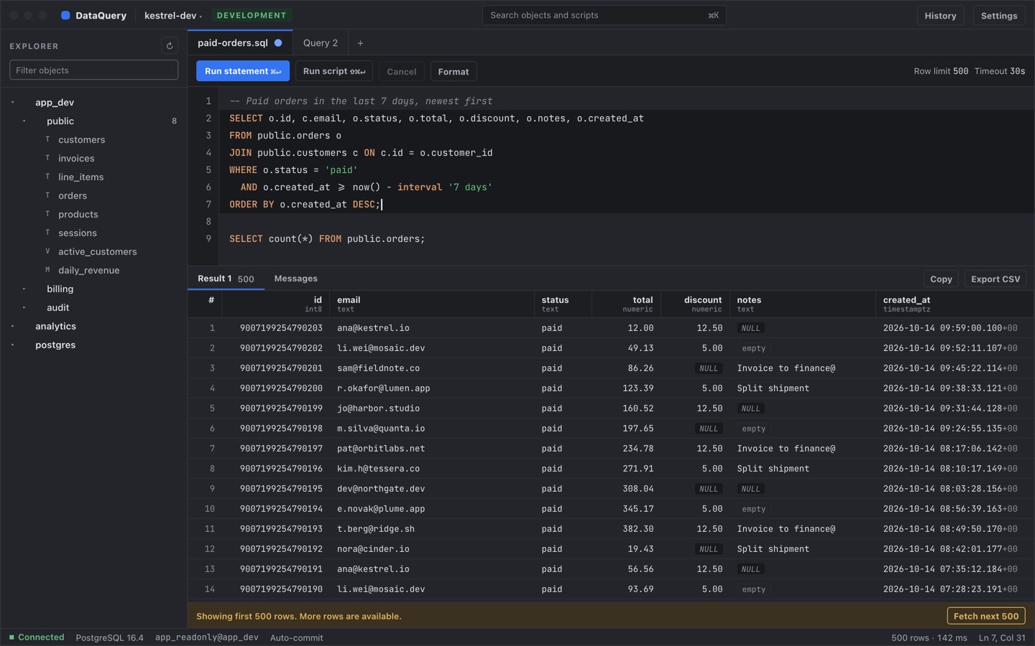Select the line_items table
Image resolution: width=1035 pixels, height=646 pixels.
(93, 177)
